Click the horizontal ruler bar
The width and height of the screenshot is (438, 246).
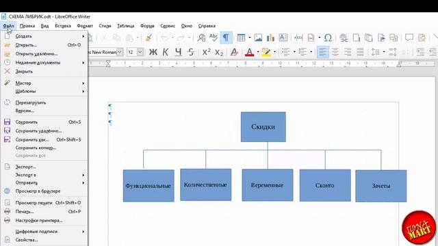261,64
